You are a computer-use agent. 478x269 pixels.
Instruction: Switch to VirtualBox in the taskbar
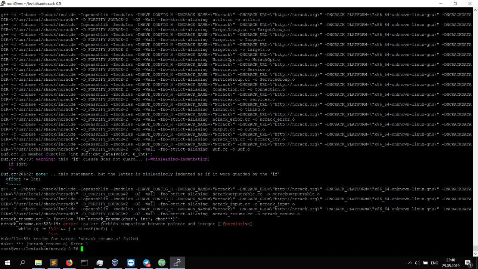[115, 263]
